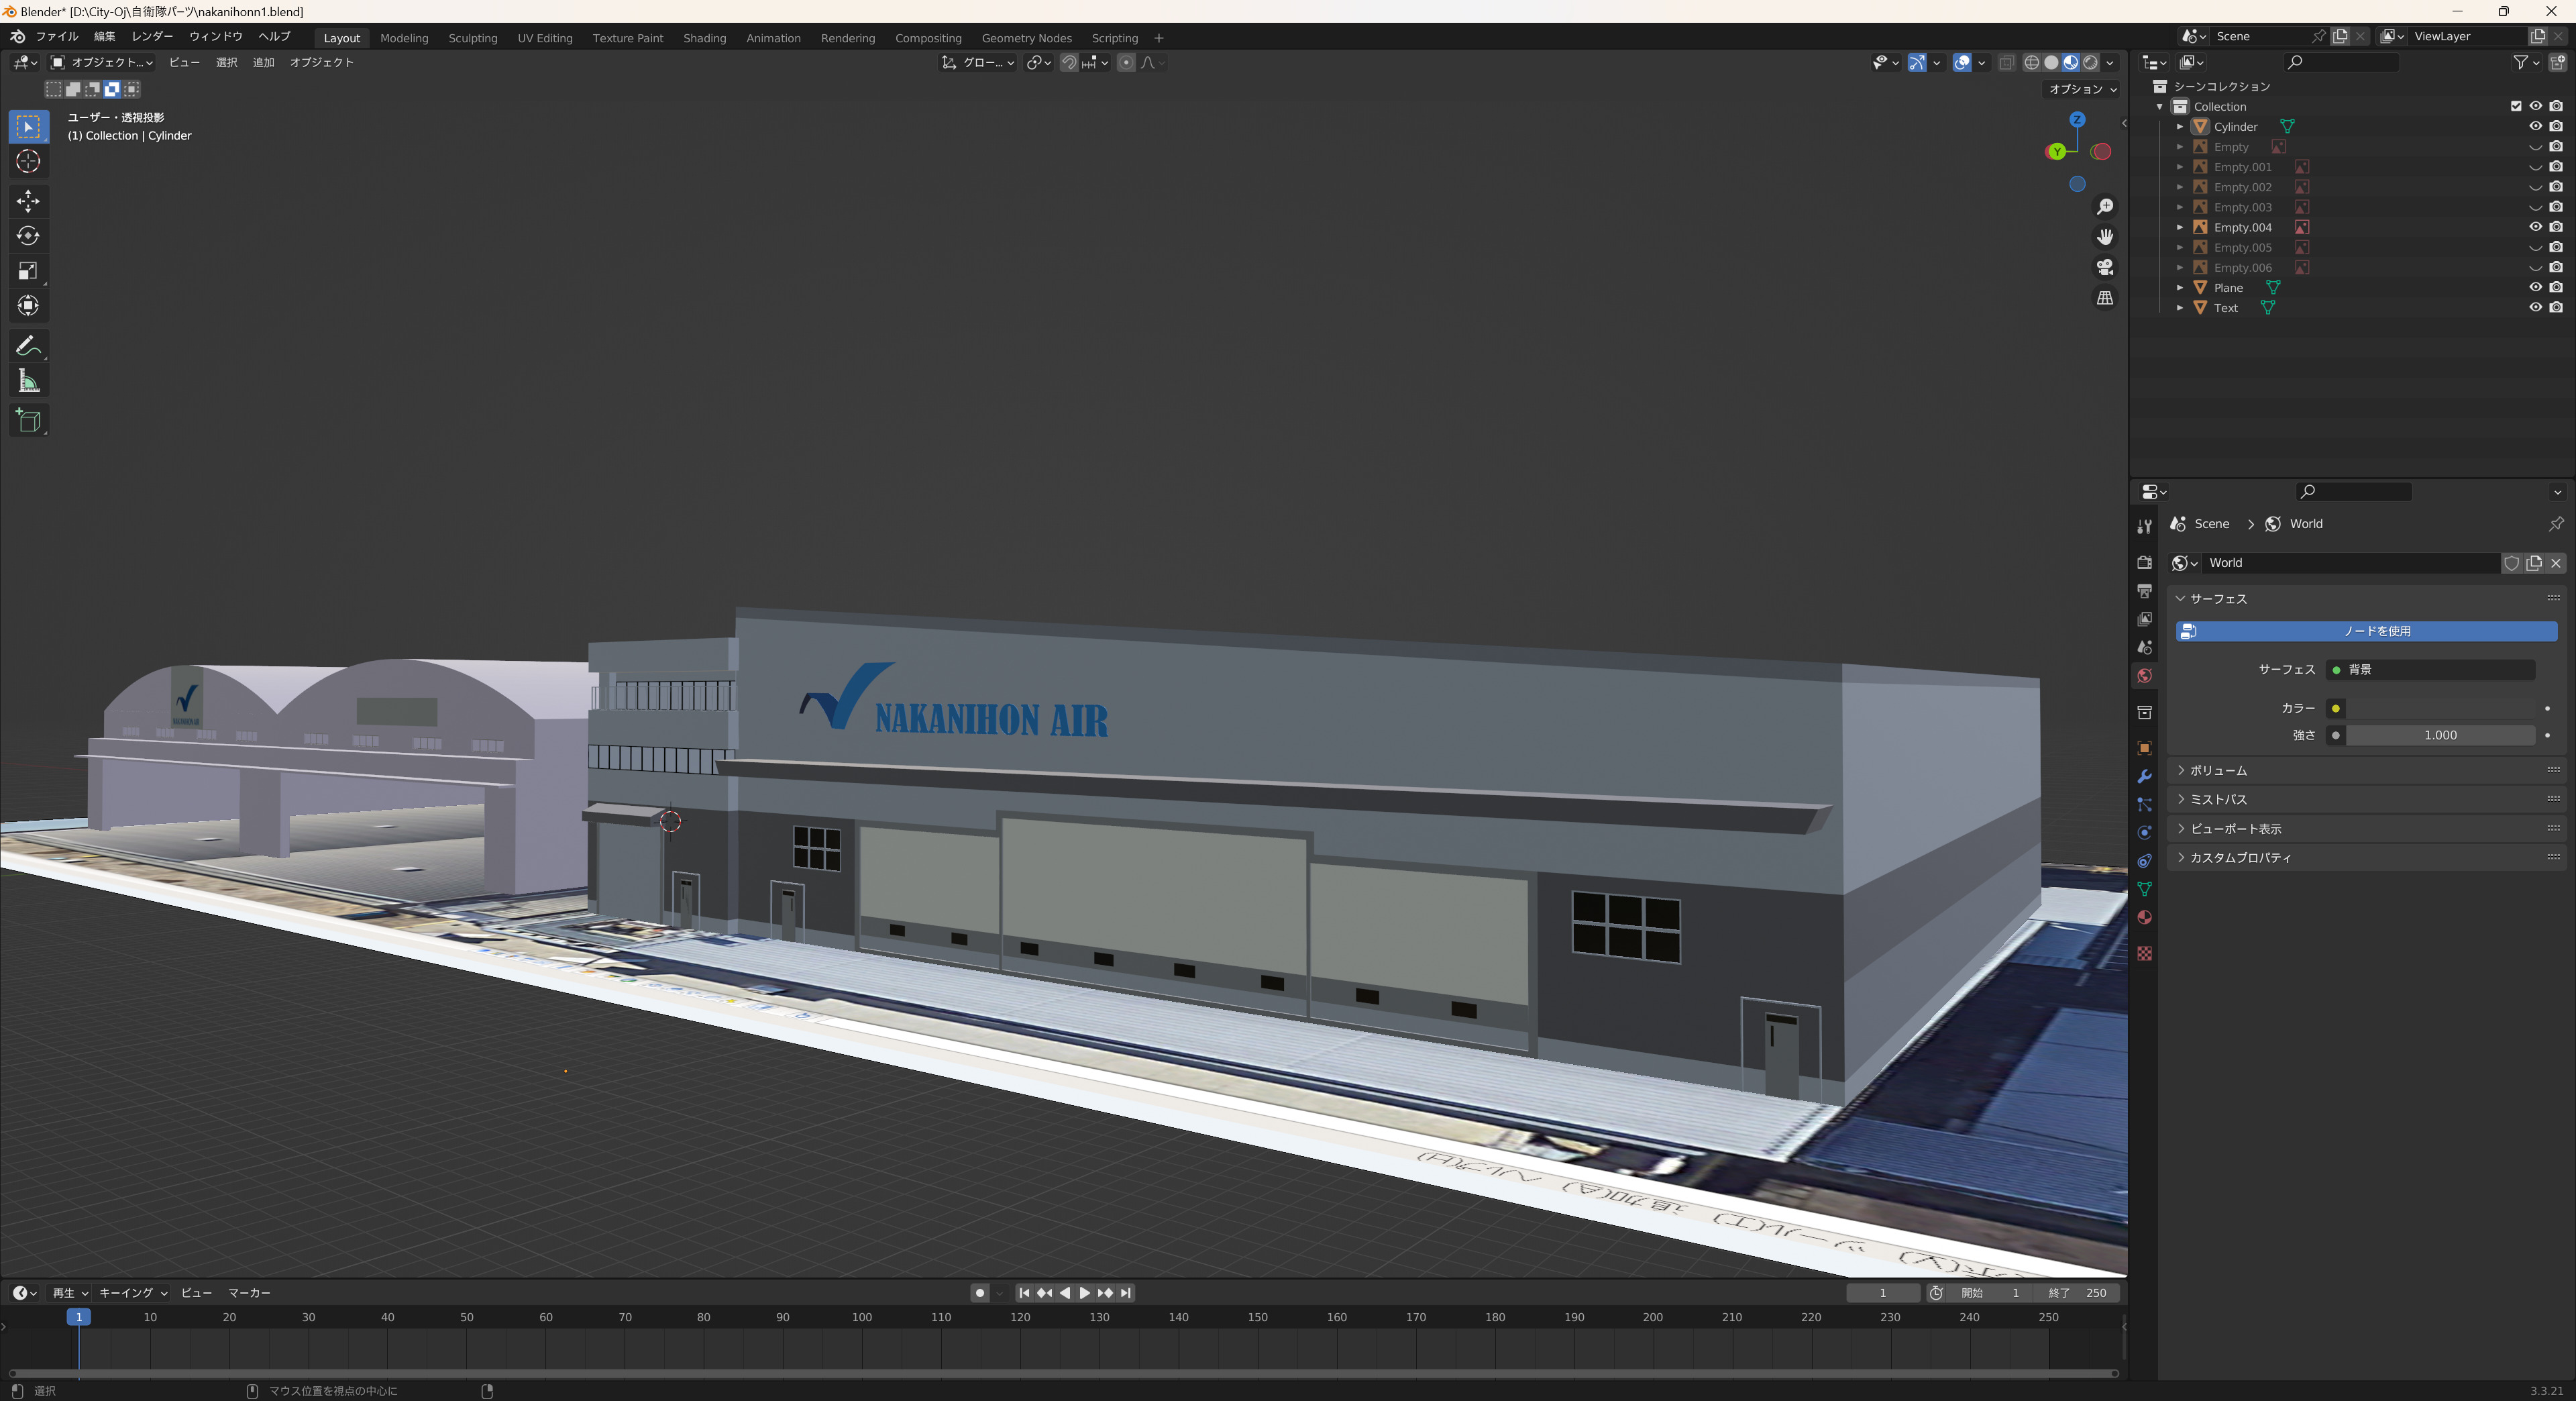Toggle camera view with the camera icon
Viewport: 2576px width, 1401px height.
click(x=2105, y=267)
